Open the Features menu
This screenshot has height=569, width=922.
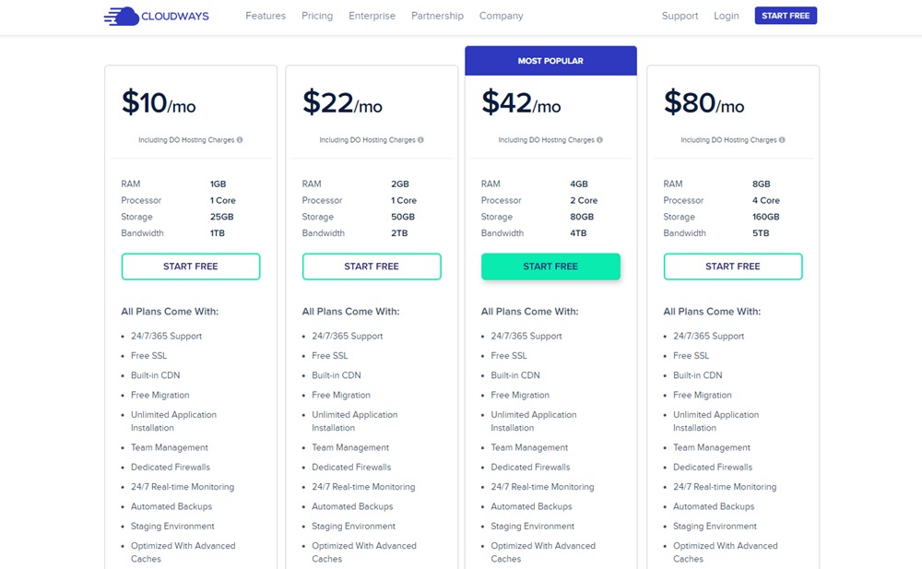[266, 16]
